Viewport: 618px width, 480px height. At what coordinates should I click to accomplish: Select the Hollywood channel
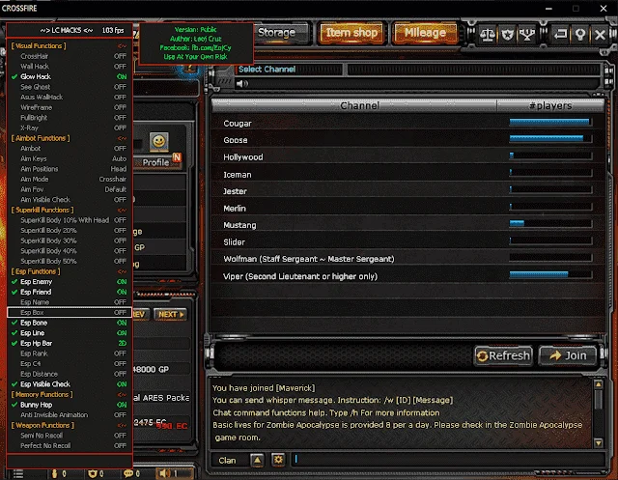407,157
